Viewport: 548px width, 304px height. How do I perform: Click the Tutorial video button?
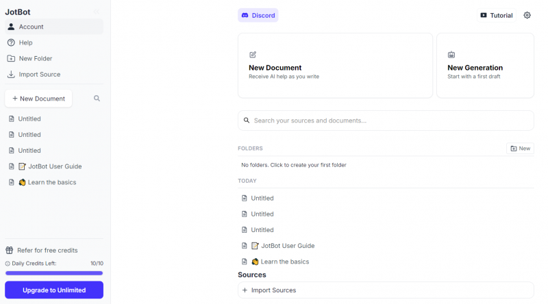point(496,15)
